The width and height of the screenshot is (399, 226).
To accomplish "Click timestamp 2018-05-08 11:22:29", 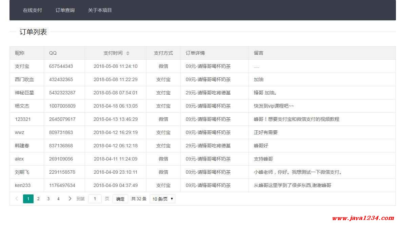I will pos(116,79).
